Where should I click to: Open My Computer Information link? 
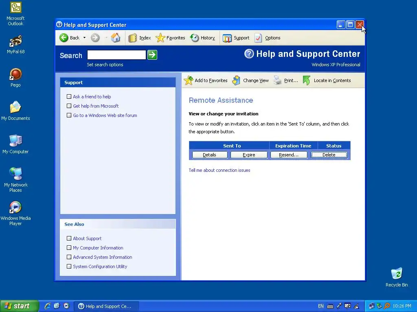point(98,247)
